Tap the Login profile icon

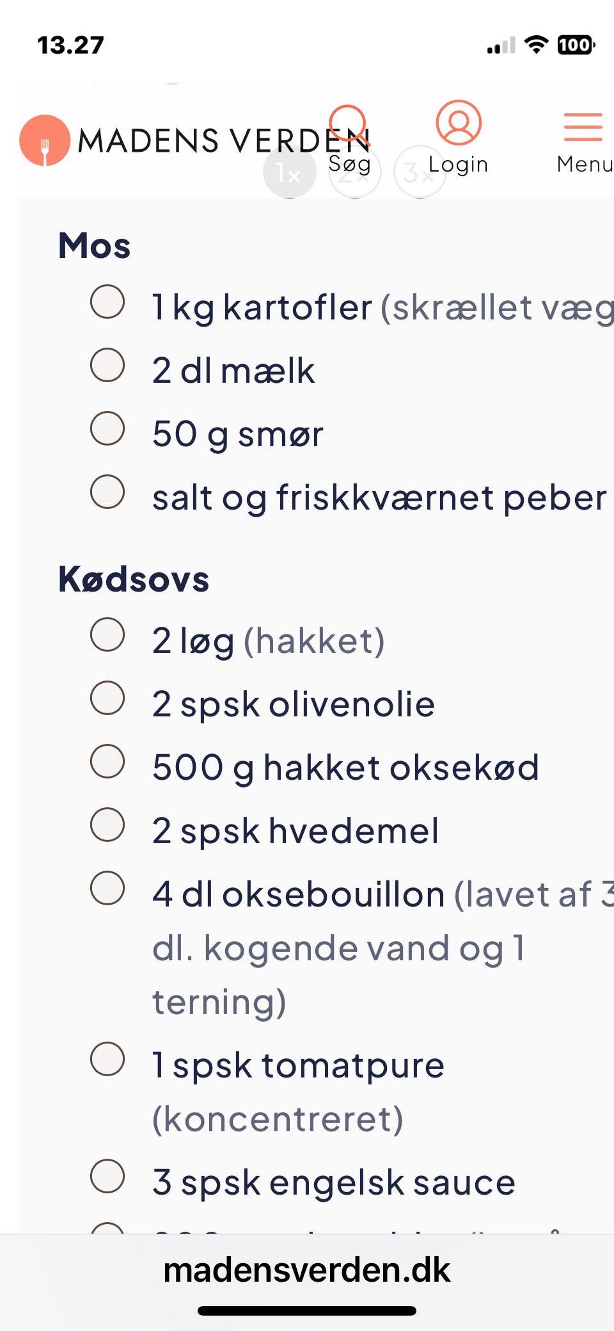click(458, 122)
